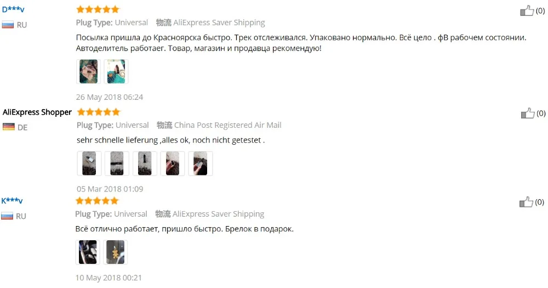Like D***v's review with thumbs-up icon
Viewport: 548px width, 288px height.
click(x=527, y=11)
